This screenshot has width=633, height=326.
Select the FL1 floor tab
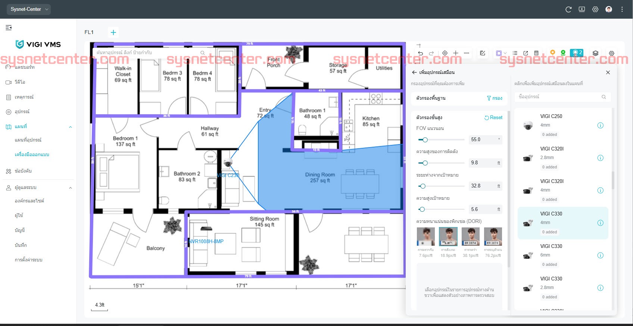pos(89,32)
